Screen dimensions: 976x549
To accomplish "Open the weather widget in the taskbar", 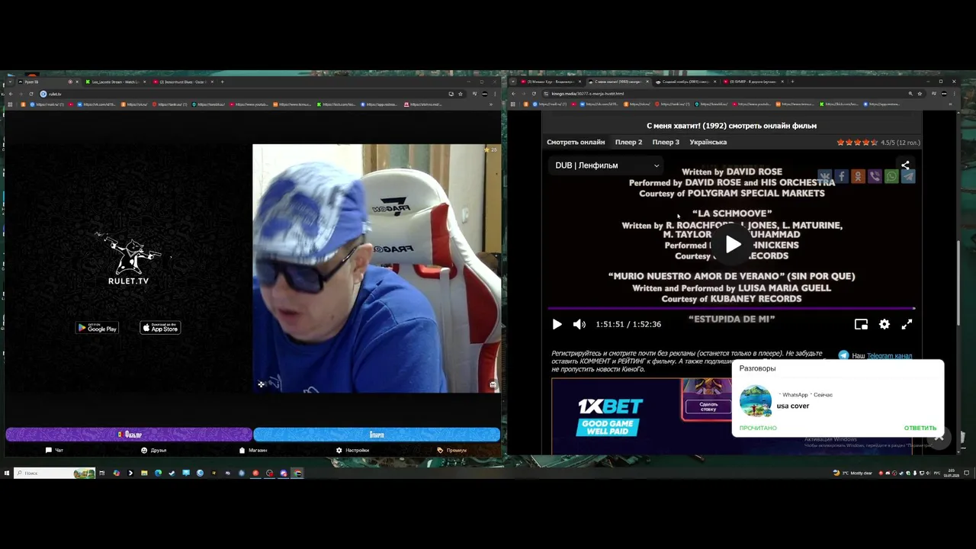I will [x=854, y=473].
